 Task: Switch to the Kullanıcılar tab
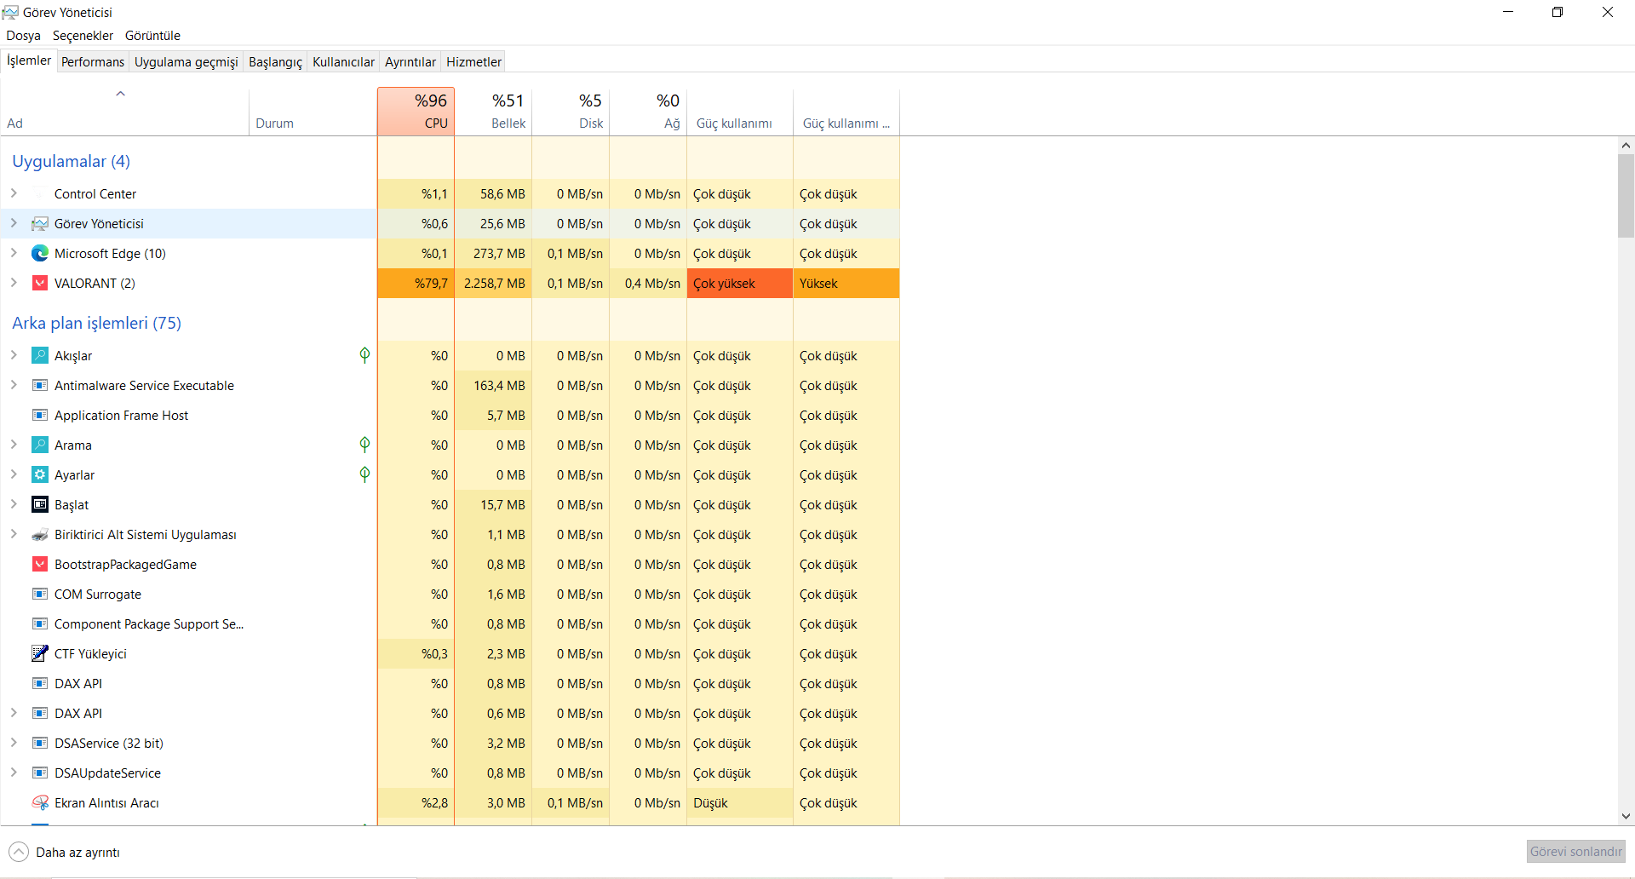tap(343, 61)
